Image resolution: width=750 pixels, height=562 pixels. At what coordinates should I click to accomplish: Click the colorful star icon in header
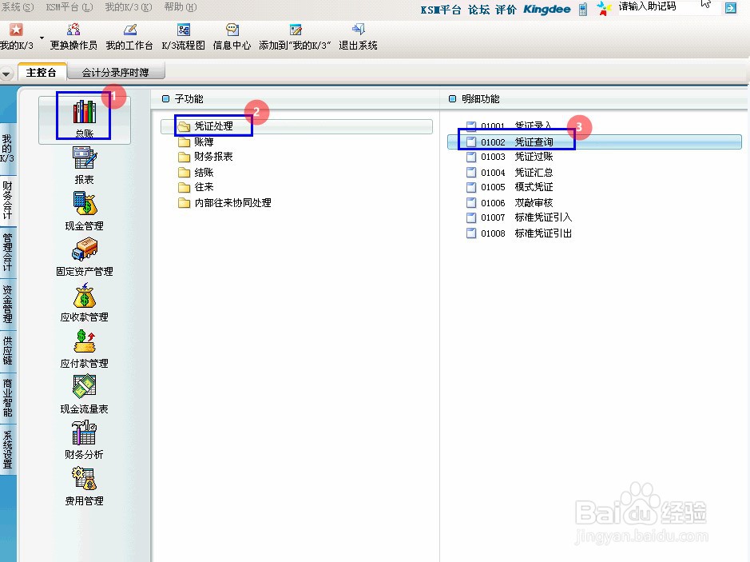604,9
